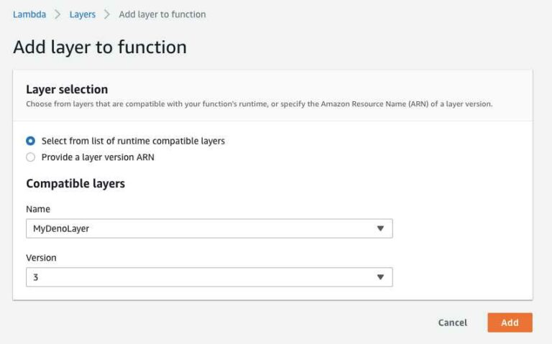
Task: Click the layer selection description text
Action: pyautogui.click(x=259, y=104)
